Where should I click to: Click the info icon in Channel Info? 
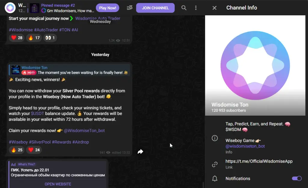215,138
